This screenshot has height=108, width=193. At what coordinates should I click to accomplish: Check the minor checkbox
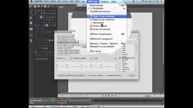120,52
